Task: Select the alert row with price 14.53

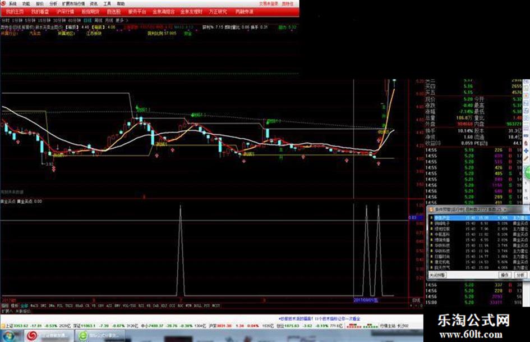Action: (478, 262)
